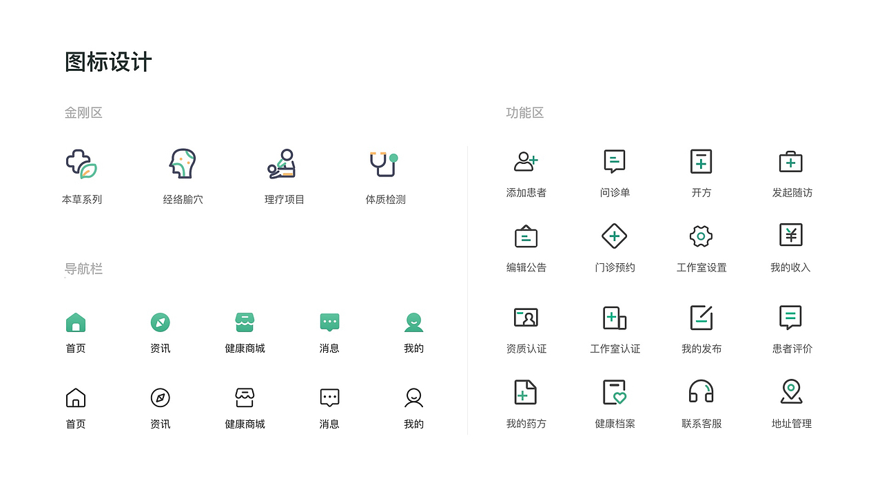Viewport: 882px width, 496px height.
Task: Click the 地址管理 label text
Action: [792, 424]
